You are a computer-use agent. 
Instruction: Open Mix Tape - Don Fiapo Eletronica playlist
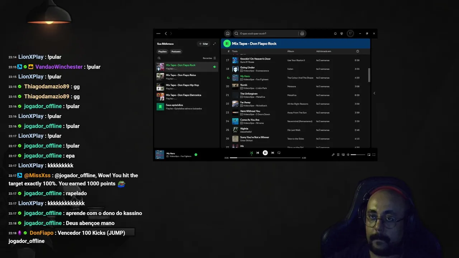click(x=186, y=97)
